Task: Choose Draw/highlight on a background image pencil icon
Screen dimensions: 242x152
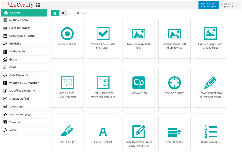Action: pyautogui.click(x=210, y=83)
